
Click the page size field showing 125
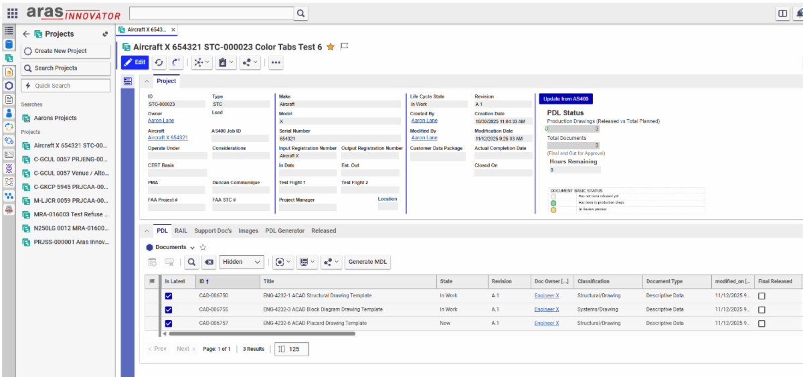(292, 349)
